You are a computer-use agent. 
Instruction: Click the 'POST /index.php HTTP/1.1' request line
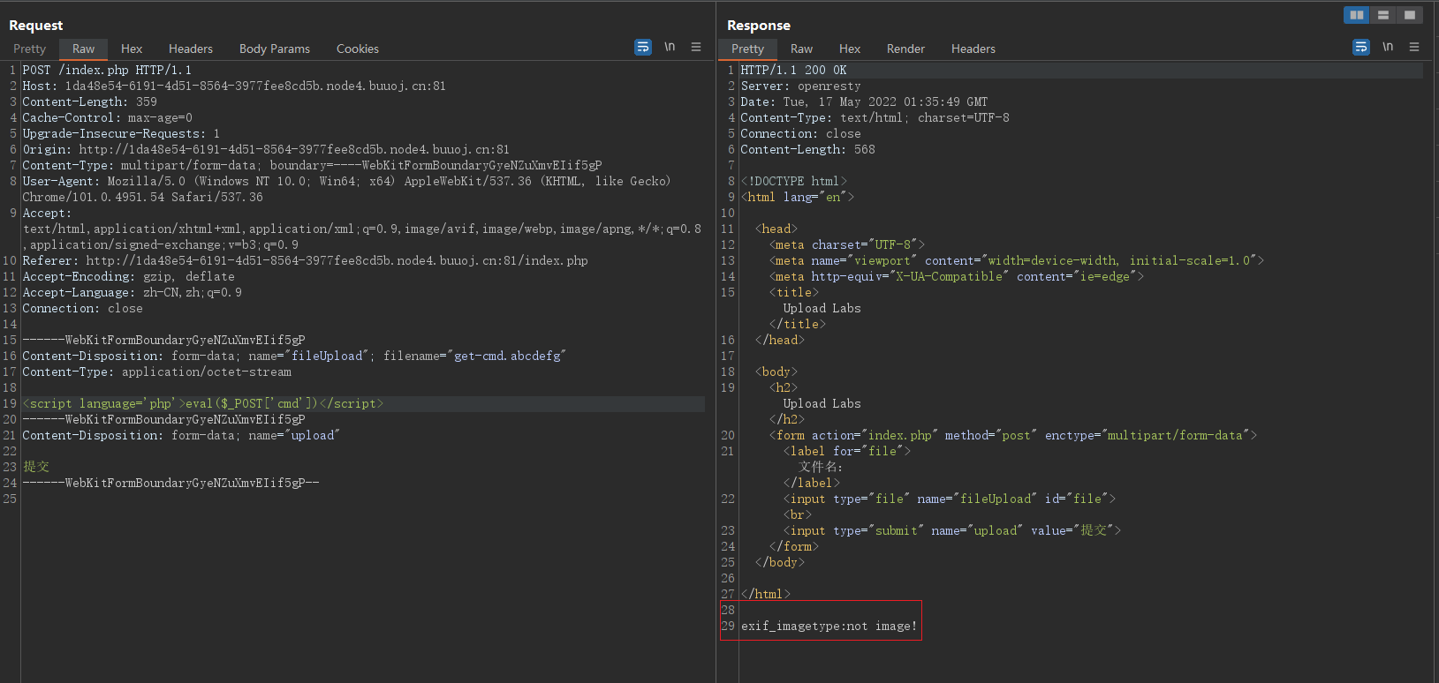point(107,70)
